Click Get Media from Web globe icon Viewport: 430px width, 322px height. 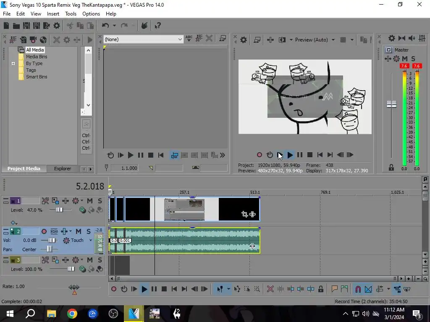(x=43, y=40)
